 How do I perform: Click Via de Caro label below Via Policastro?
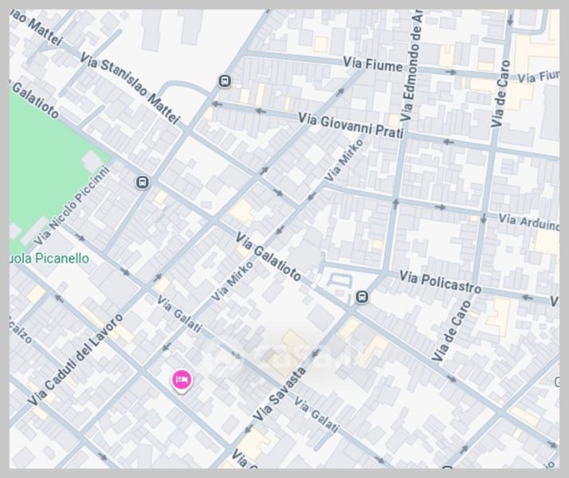pos(452,331)
